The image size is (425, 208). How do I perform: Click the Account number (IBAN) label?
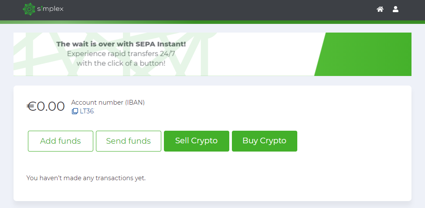point(108,102)
